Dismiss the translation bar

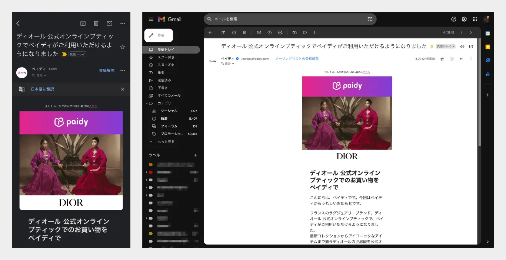click(x=123, y=89)
